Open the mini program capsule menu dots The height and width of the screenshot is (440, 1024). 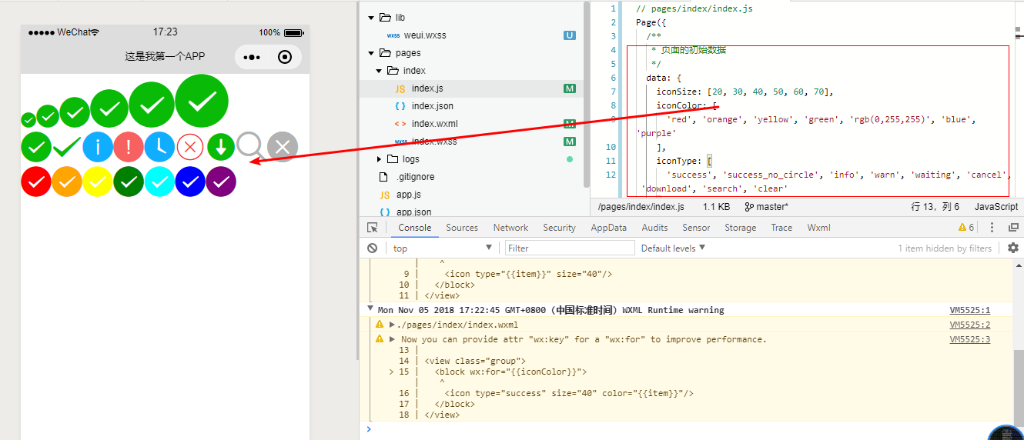pyautogui.click(x=252, y=57)
